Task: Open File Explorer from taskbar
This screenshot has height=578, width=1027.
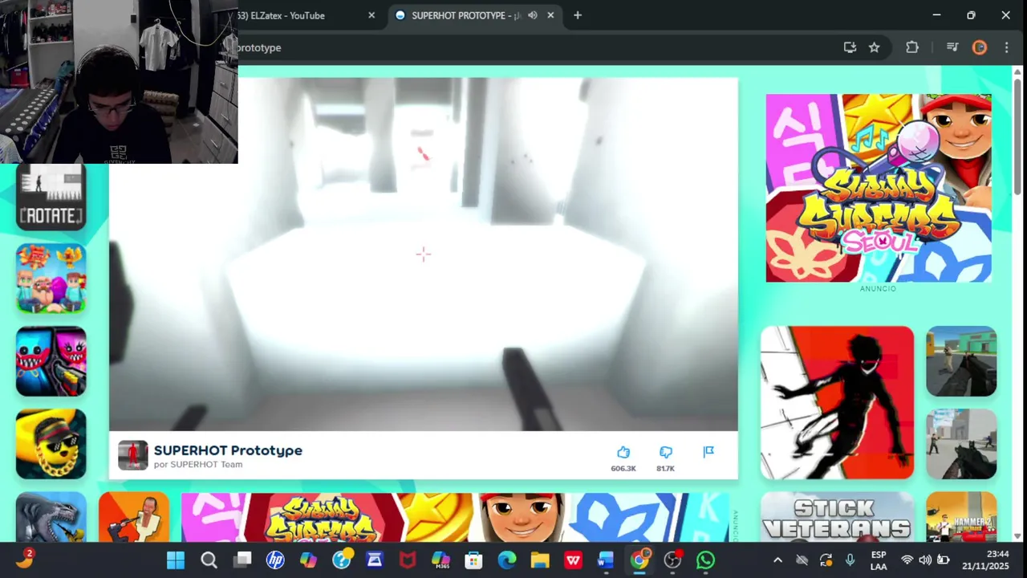Action: click(540, 560)
